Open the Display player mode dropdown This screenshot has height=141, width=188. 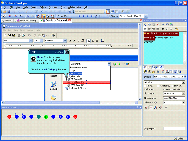(145, 16)
